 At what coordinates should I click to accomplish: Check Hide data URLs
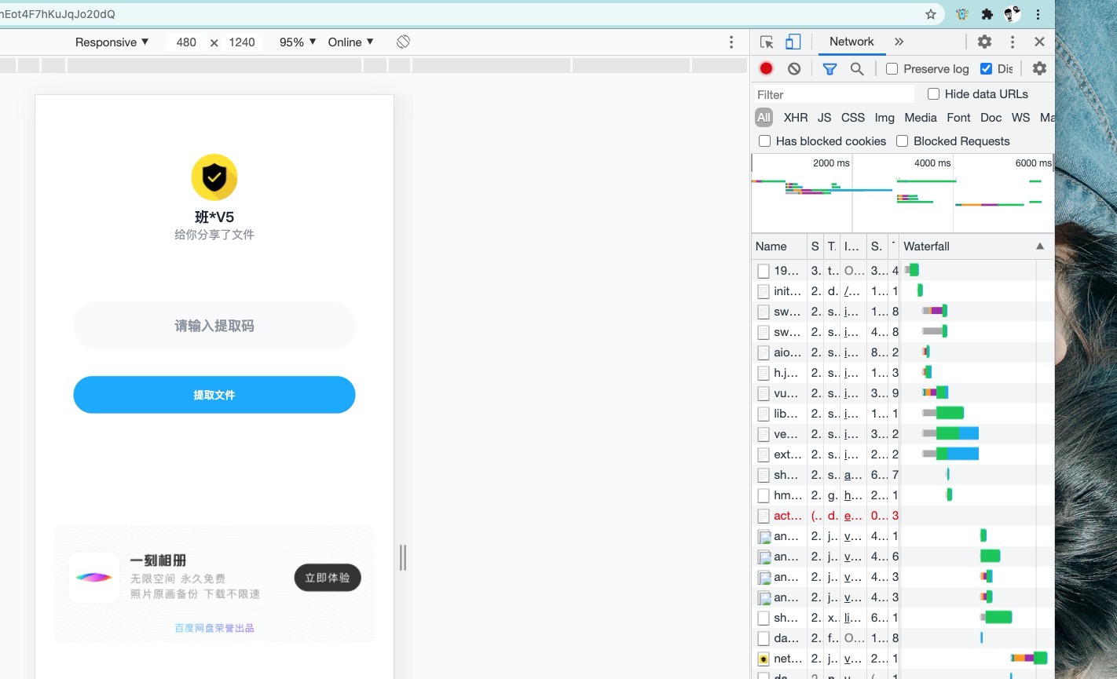(933, 94)
